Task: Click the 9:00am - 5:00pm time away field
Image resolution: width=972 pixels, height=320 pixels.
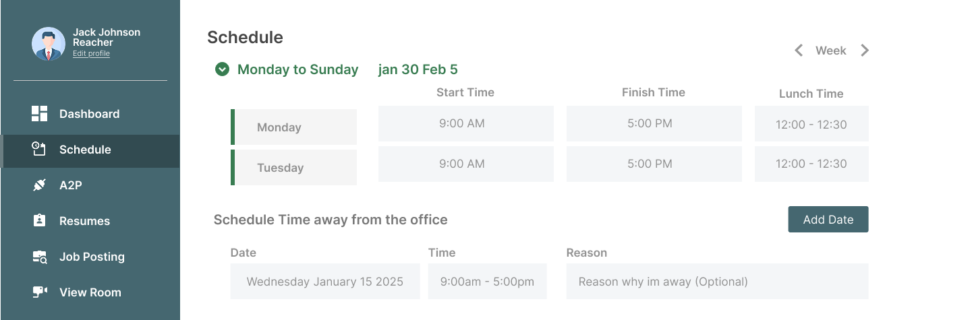Action: click(x=487, y=282)
